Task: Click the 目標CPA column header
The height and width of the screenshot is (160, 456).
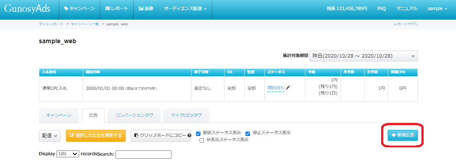Action: point(403,72)
